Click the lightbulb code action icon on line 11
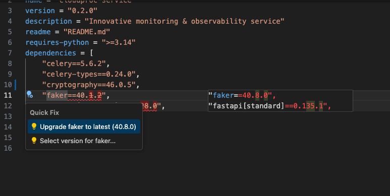390x196 pixels. (x=30, y=94)
